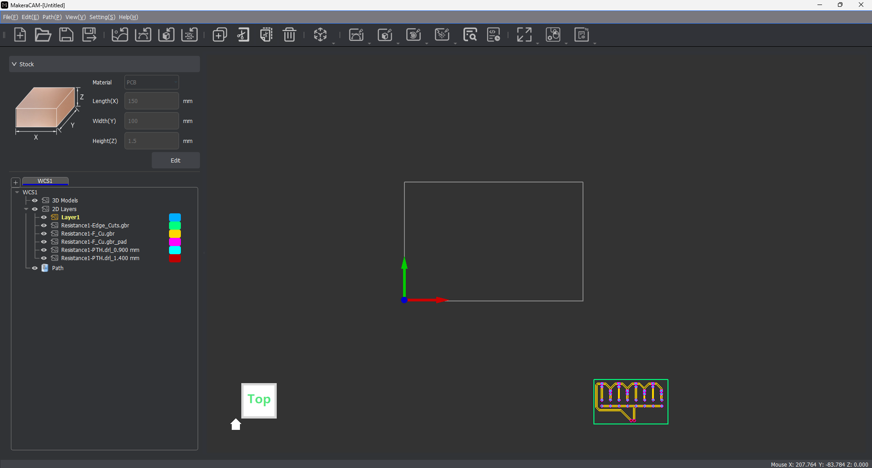The height and width of the screenshot is (468, 872).
Task: Click the fit-to-view expand arrows icon
Action: [524, 34]
